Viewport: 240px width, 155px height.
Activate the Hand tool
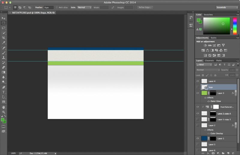(4, 107)
